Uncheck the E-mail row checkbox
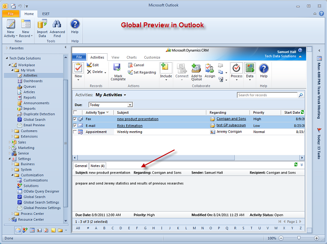This screenshot has height=244, width=327. tap(75, 126)
